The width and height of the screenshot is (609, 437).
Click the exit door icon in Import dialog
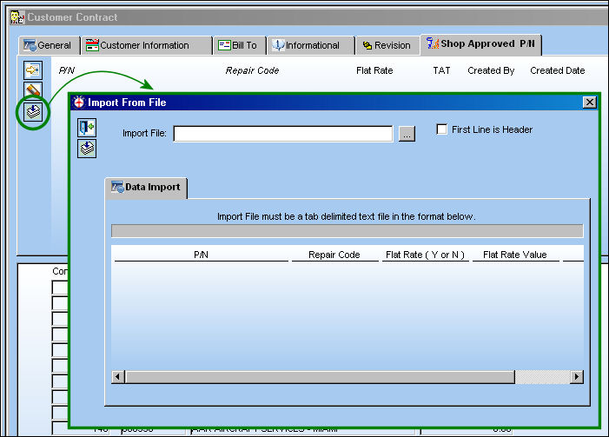pyautogui.click(x=87, y=128)
